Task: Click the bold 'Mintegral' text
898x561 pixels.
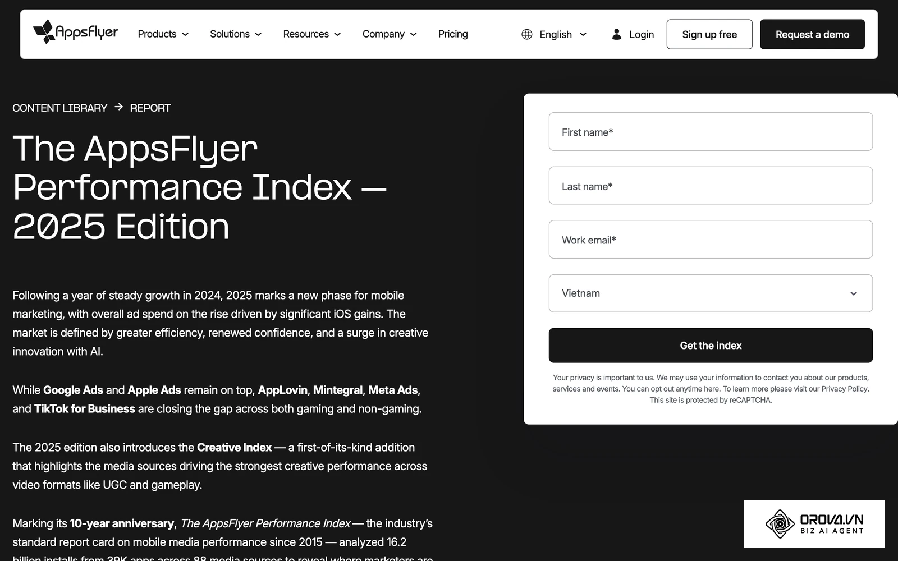Action: (338, 390)
